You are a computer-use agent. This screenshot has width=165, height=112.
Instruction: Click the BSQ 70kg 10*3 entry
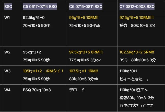[37, 90]
